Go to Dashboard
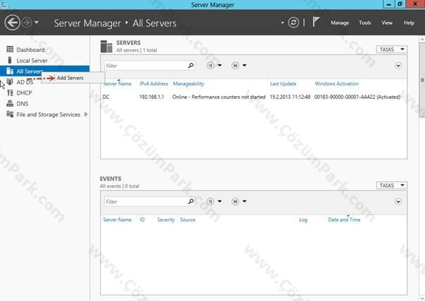 click(x=30, y=50)
